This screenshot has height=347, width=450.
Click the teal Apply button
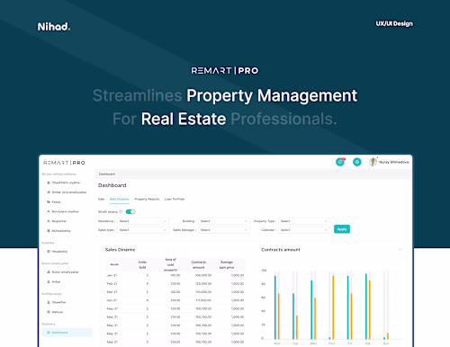pyautogui.click(x=342, y=229)
